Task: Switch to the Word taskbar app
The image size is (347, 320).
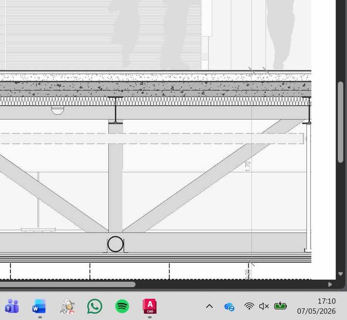Action: tap(39, 306)
